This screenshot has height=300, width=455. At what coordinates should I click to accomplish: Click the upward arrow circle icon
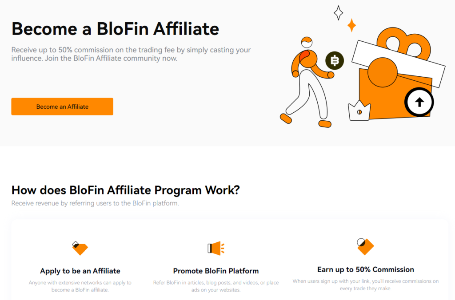[x=419, y=102]
